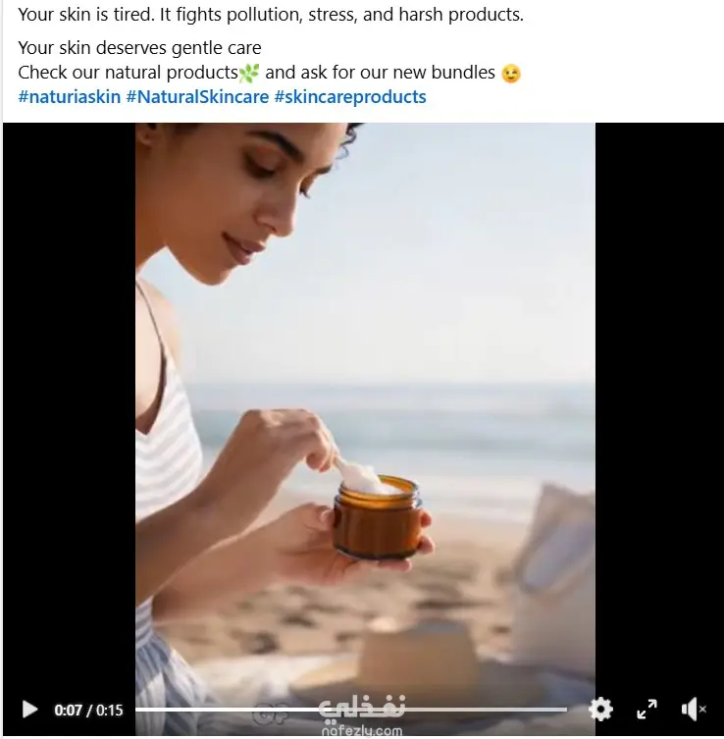Image resolution: width=724 pixels, height=739 pixels.
Task: Expand the video to fullscreen
Action: point(646,710)
